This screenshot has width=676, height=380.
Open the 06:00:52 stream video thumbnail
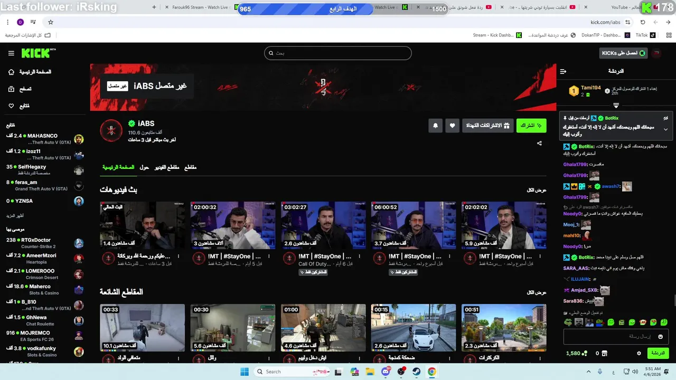click(x=414, y=225)
